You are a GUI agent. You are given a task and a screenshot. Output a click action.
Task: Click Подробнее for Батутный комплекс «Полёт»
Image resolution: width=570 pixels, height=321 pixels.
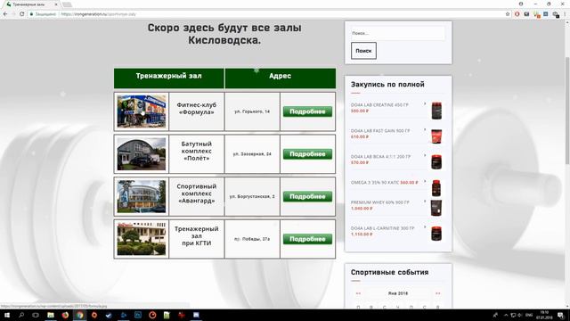(x=307, y=154)
